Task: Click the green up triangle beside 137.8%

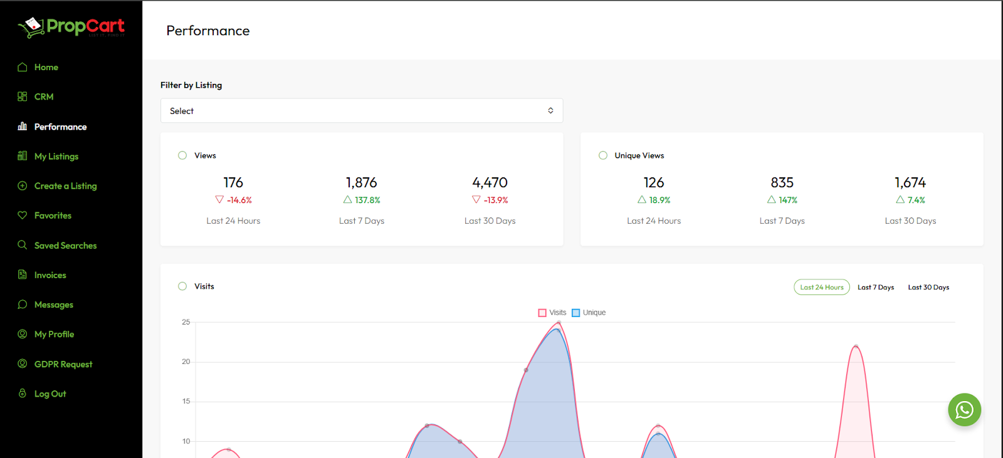Action: [347, 200]
